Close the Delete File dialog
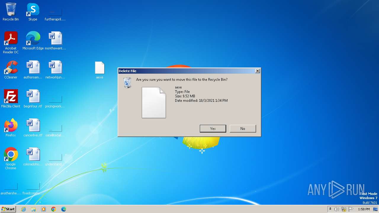 pos(258,71)
